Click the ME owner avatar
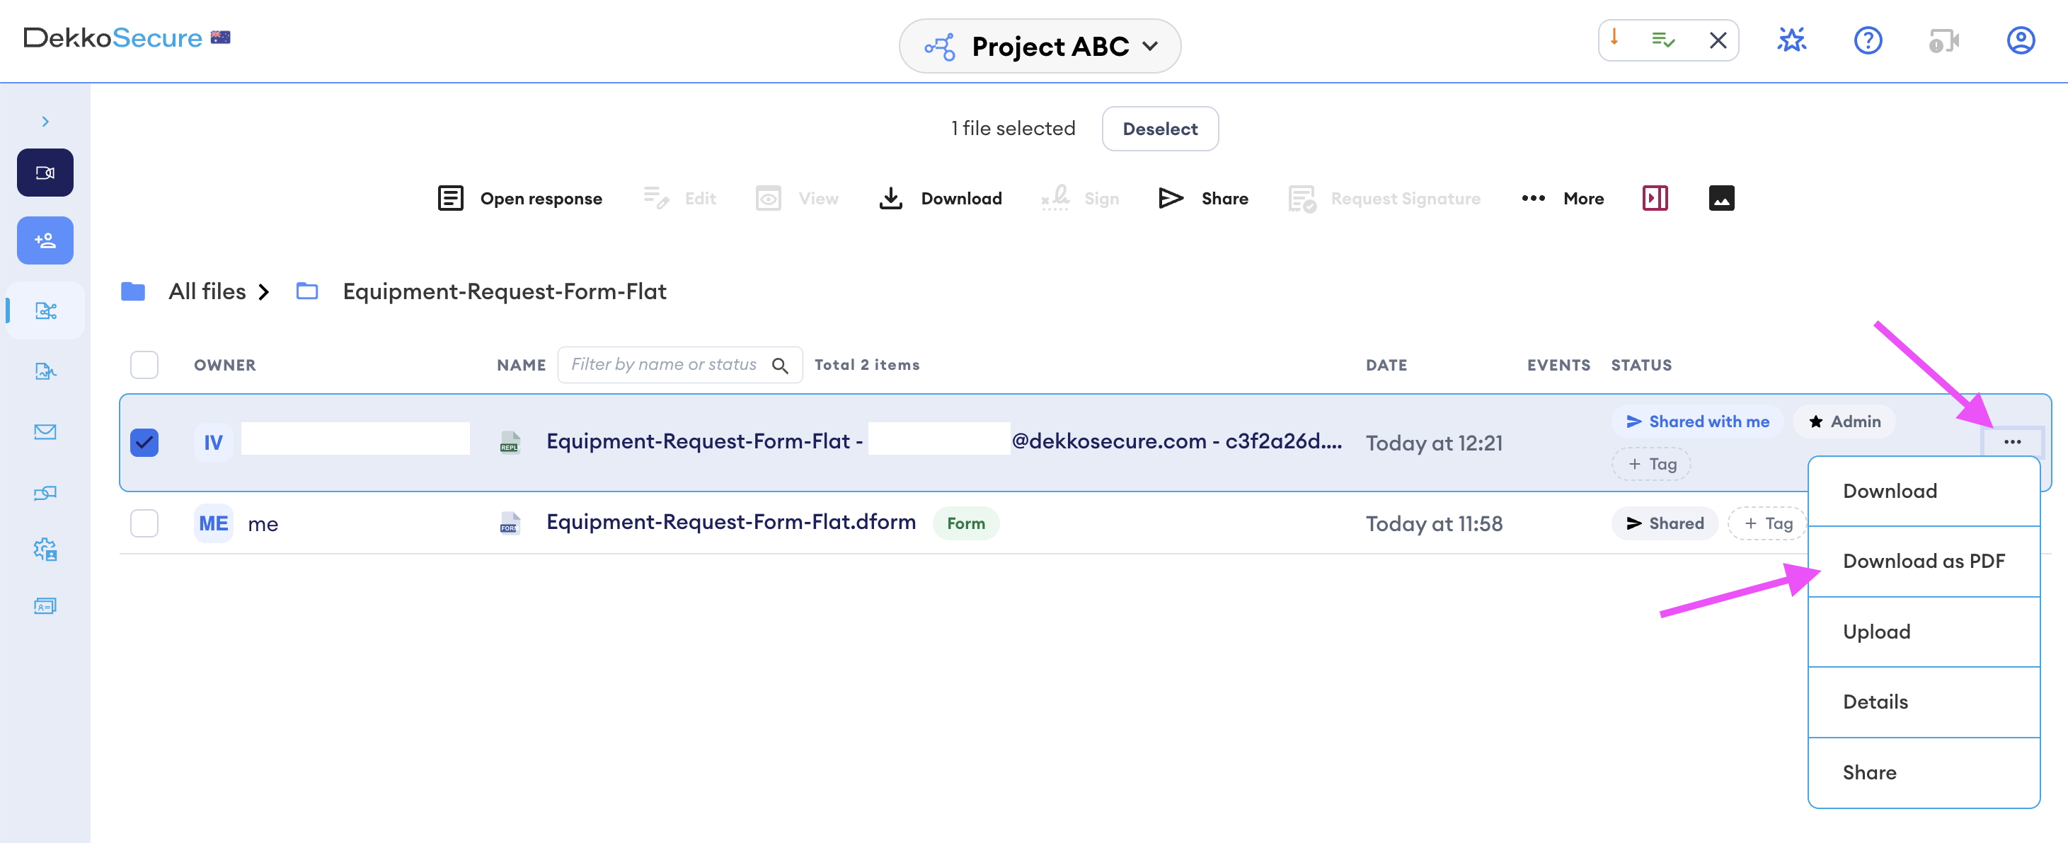The width and height of the screenshot is (2068, 843). click(214, 524)
